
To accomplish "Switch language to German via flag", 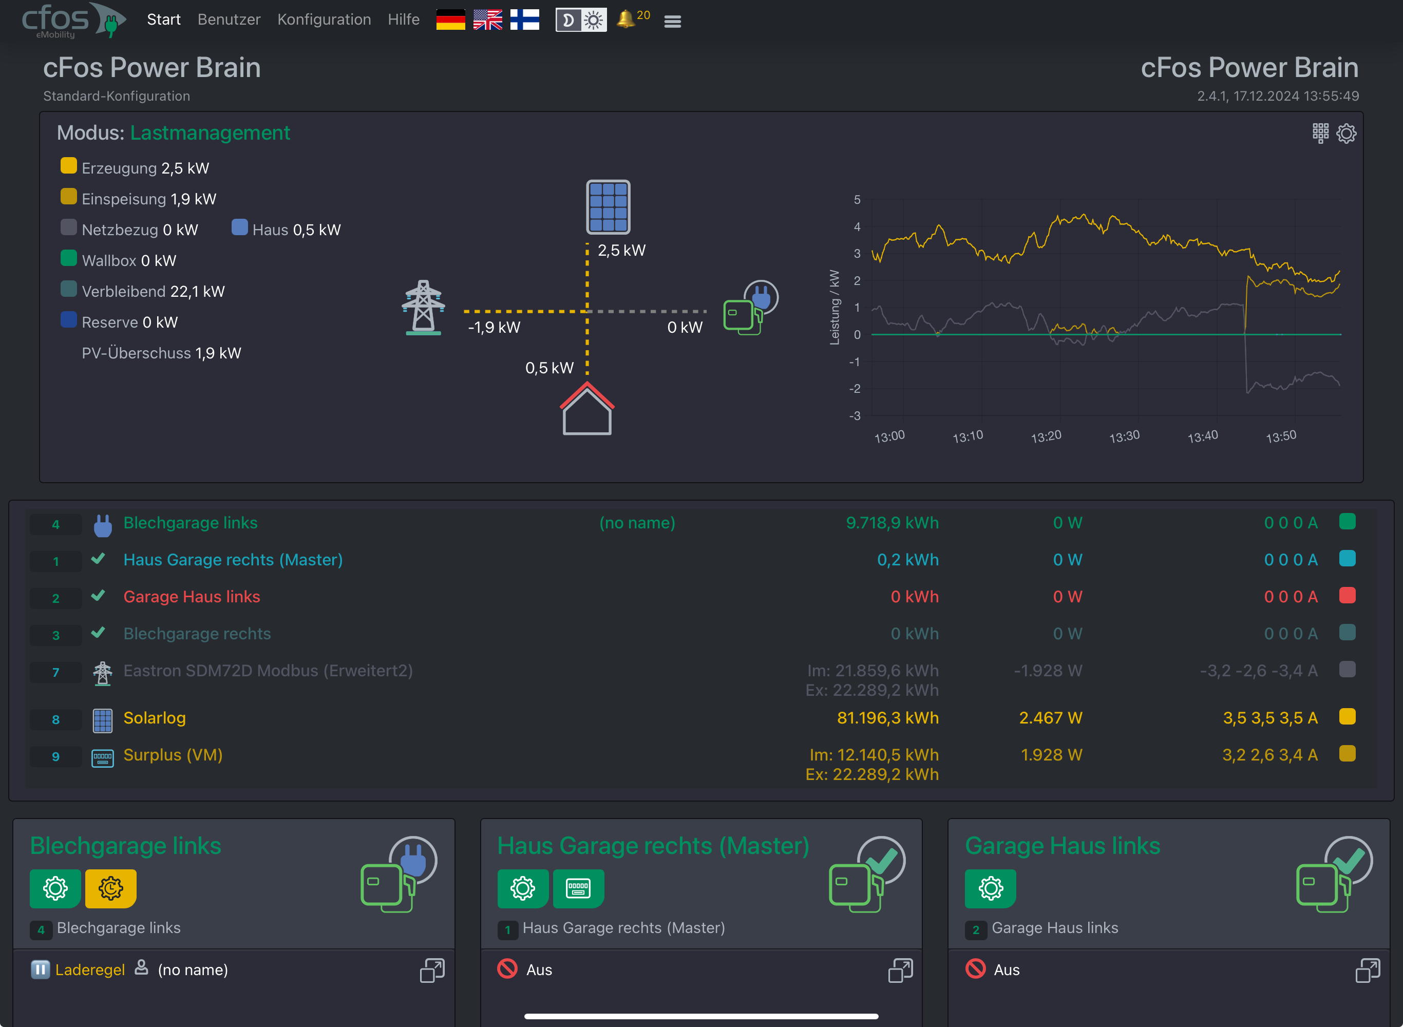I will tap(451, 20).
